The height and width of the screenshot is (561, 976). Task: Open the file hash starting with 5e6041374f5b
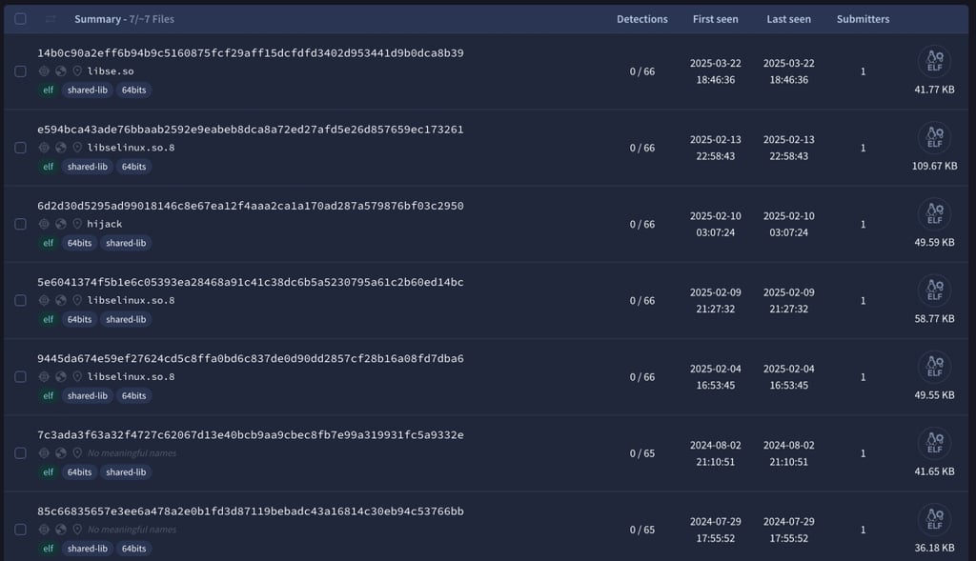(251, 283)
